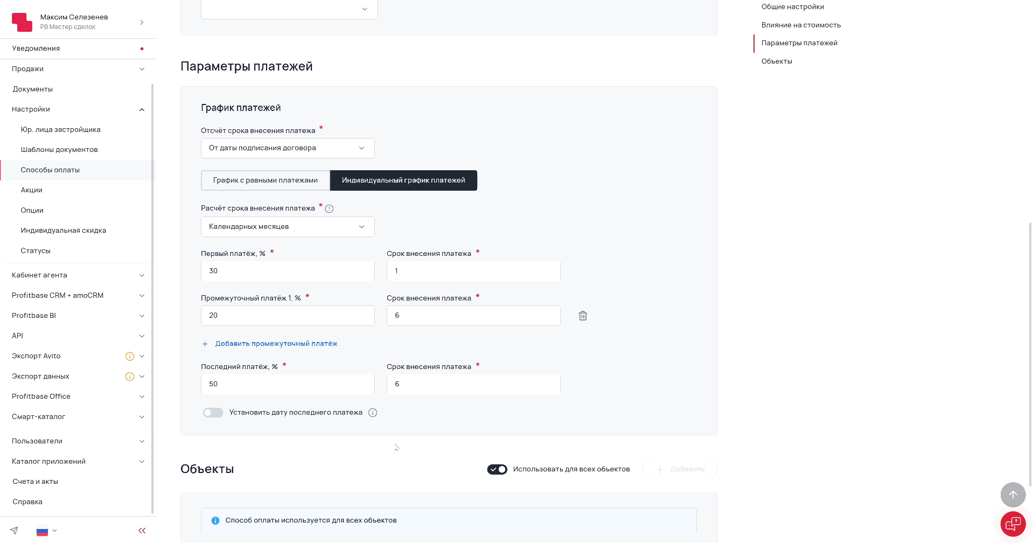Jump to Объекты anchor link
This screenshot has width=1033, height=543.
click(777, 61)
